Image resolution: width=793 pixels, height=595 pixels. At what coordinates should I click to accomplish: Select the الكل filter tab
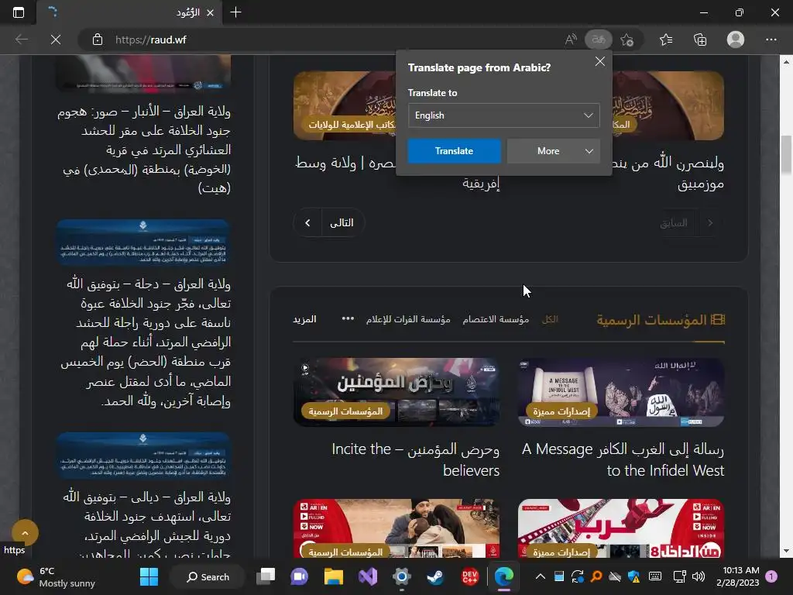(x=550, y=319)
